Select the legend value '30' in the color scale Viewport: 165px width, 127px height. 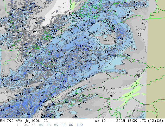[26, 125]
